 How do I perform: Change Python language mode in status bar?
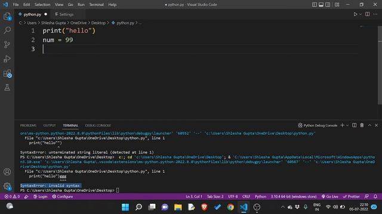[260, 197]
